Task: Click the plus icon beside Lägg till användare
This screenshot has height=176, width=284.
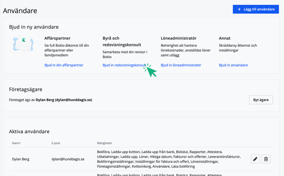Action: 239,9
